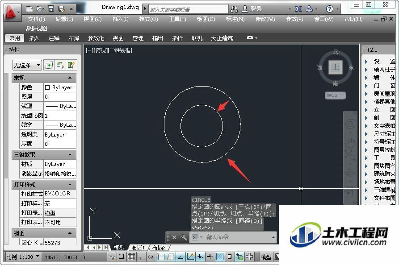This screenshot has width=399, height=265.
Task: Toggle Ortho mode in status bar
Action: 141,257
